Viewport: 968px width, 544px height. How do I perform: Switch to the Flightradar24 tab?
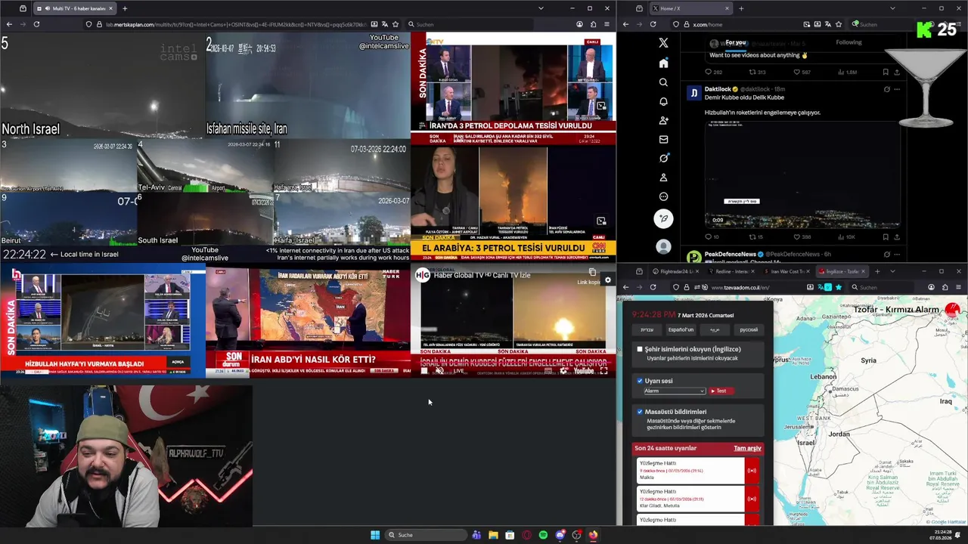[x=675, y=271]
